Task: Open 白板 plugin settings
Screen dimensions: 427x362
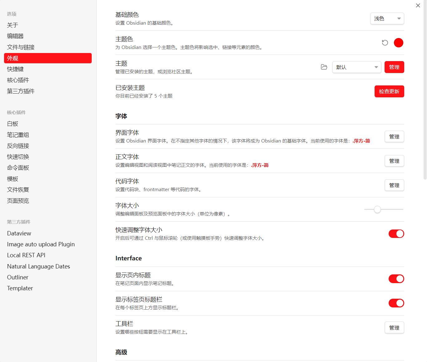Action: (x=48, y=124)
